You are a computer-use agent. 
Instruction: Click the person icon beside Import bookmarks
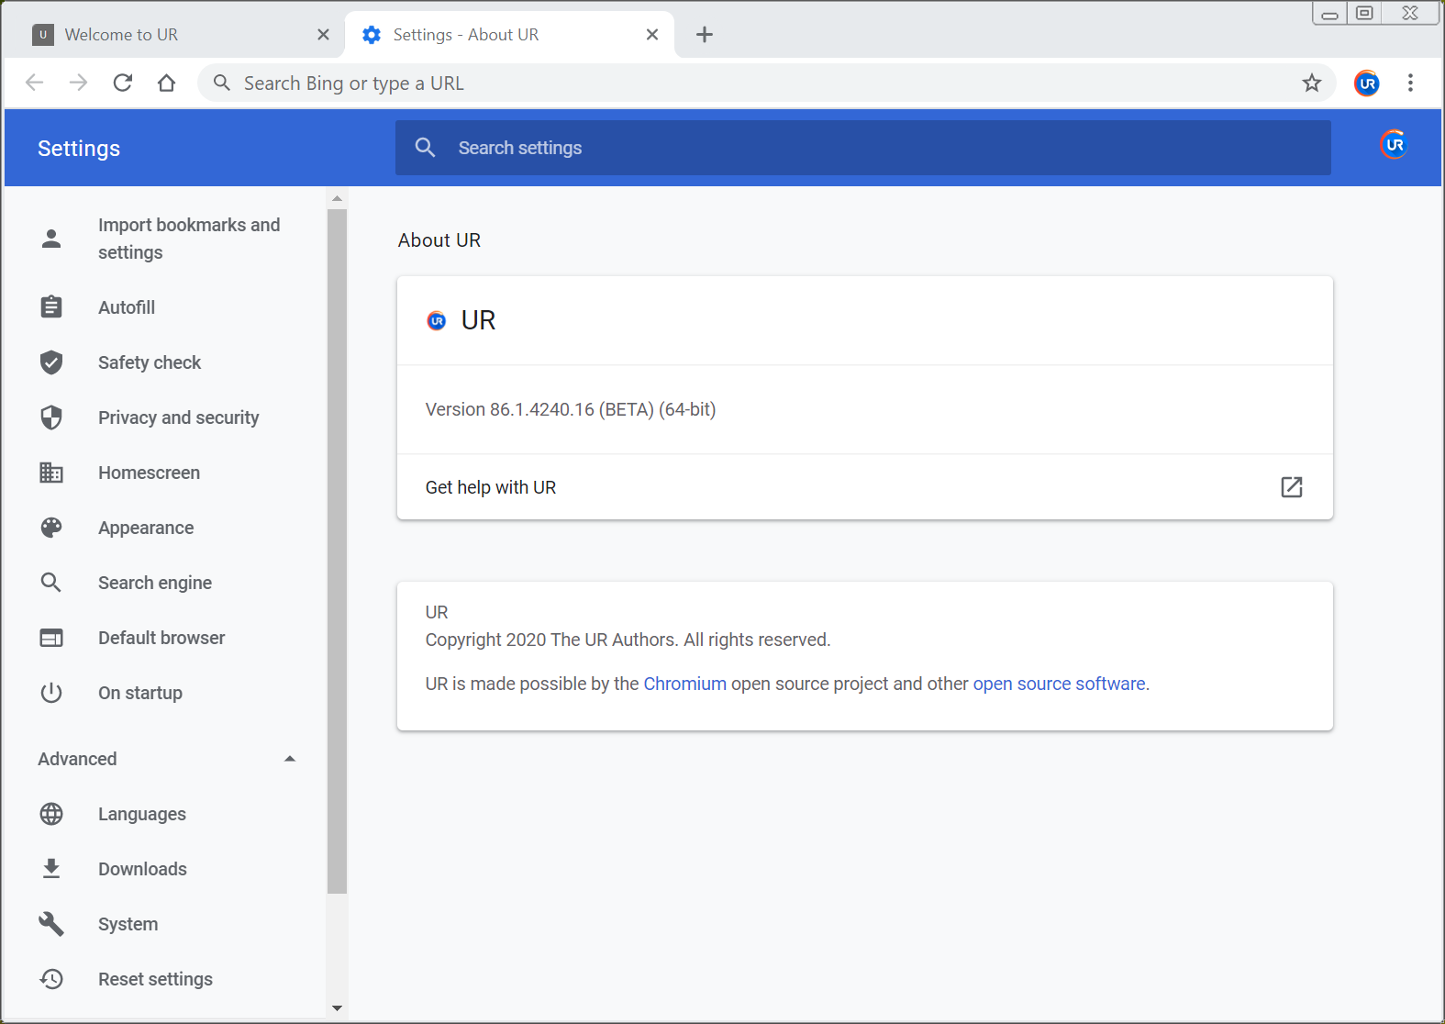click(51, 239)
